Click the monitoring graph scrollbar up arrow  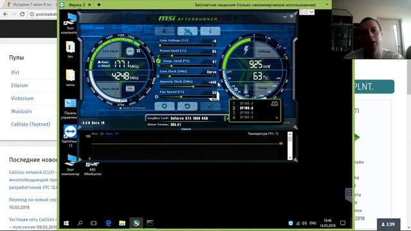pos(290,134)
